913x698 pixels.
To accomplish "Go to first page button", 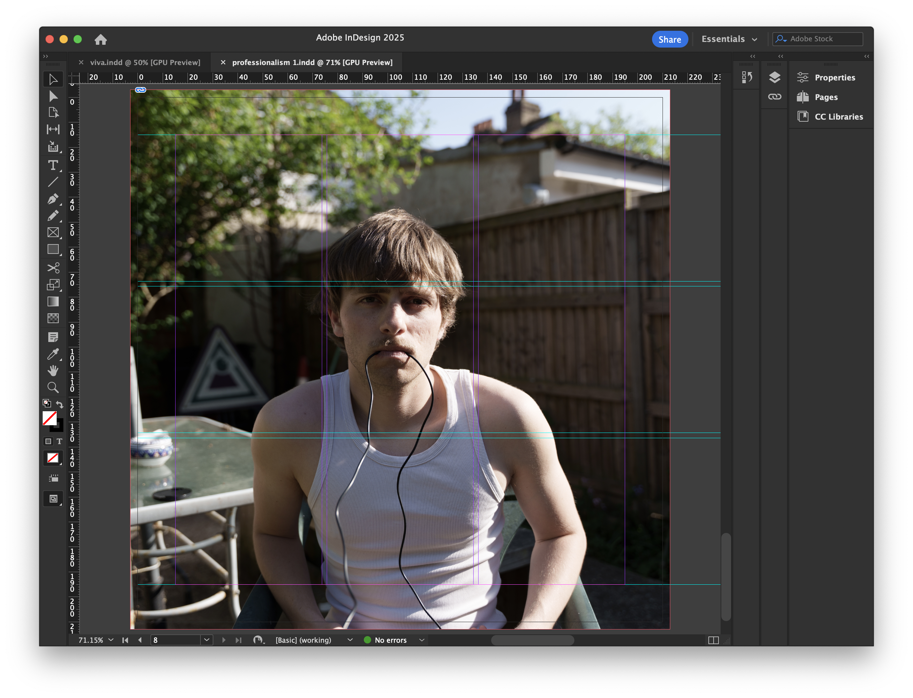I will click(125, 640).
